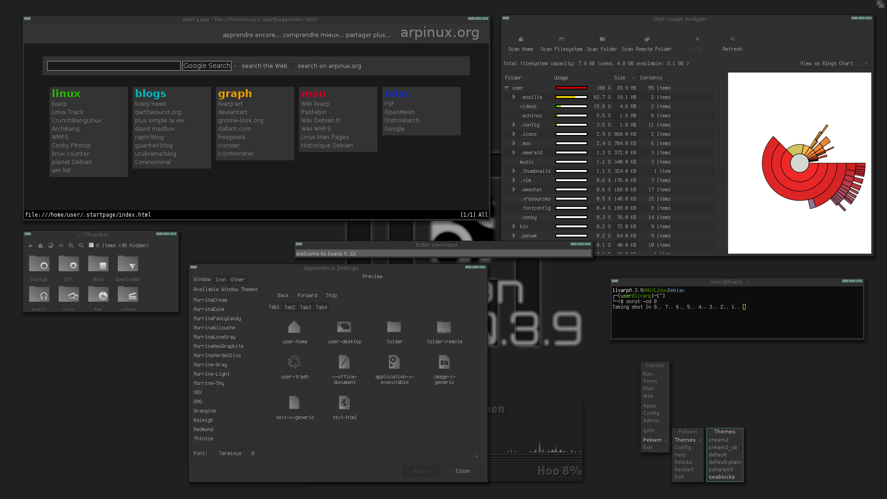
Task: Switch to the Other tab in Appearance Settings
Action: pyautogui.click(x=237, y=280)
